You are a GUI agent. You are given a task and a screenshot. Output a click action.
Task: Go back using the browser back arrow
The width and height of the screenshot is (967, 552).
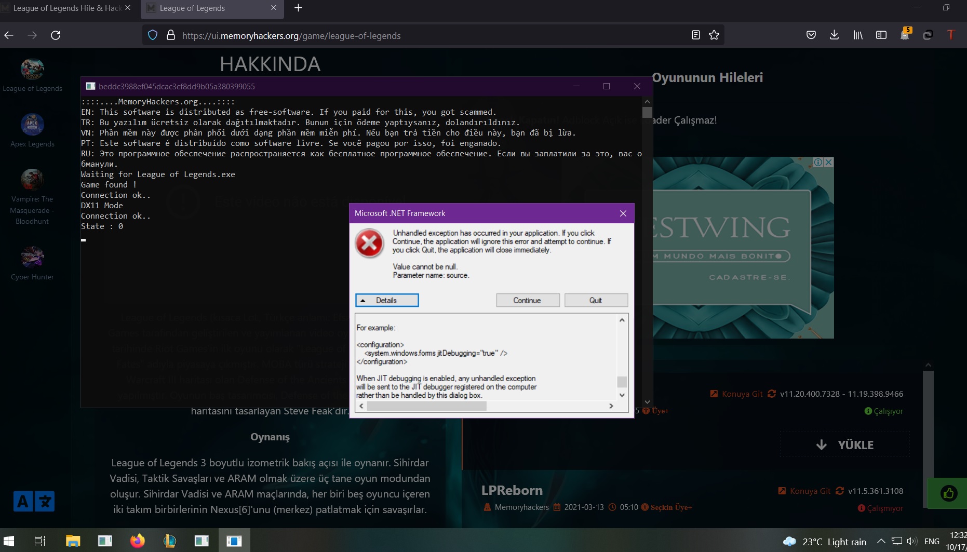click(9, 35)
